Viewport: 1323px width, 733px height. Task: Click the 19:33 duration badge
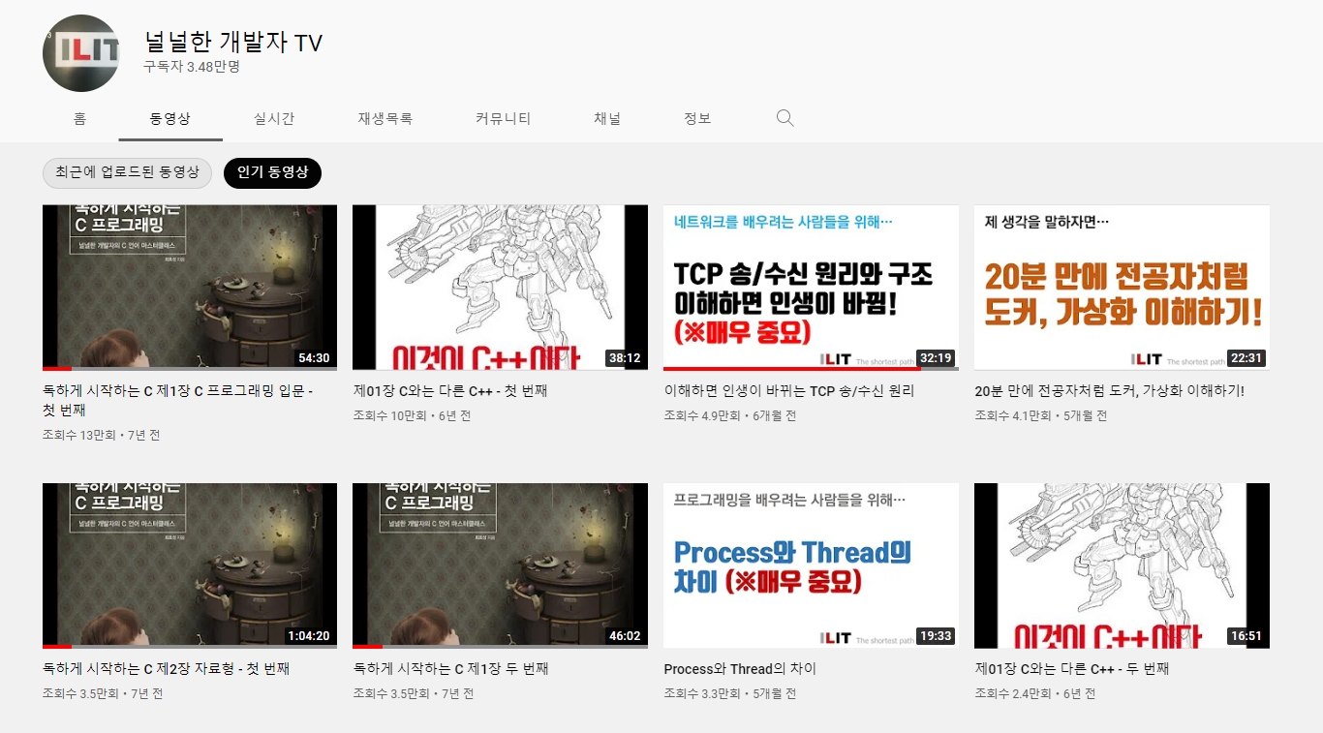pyautogui.click(x=936, y=636)
